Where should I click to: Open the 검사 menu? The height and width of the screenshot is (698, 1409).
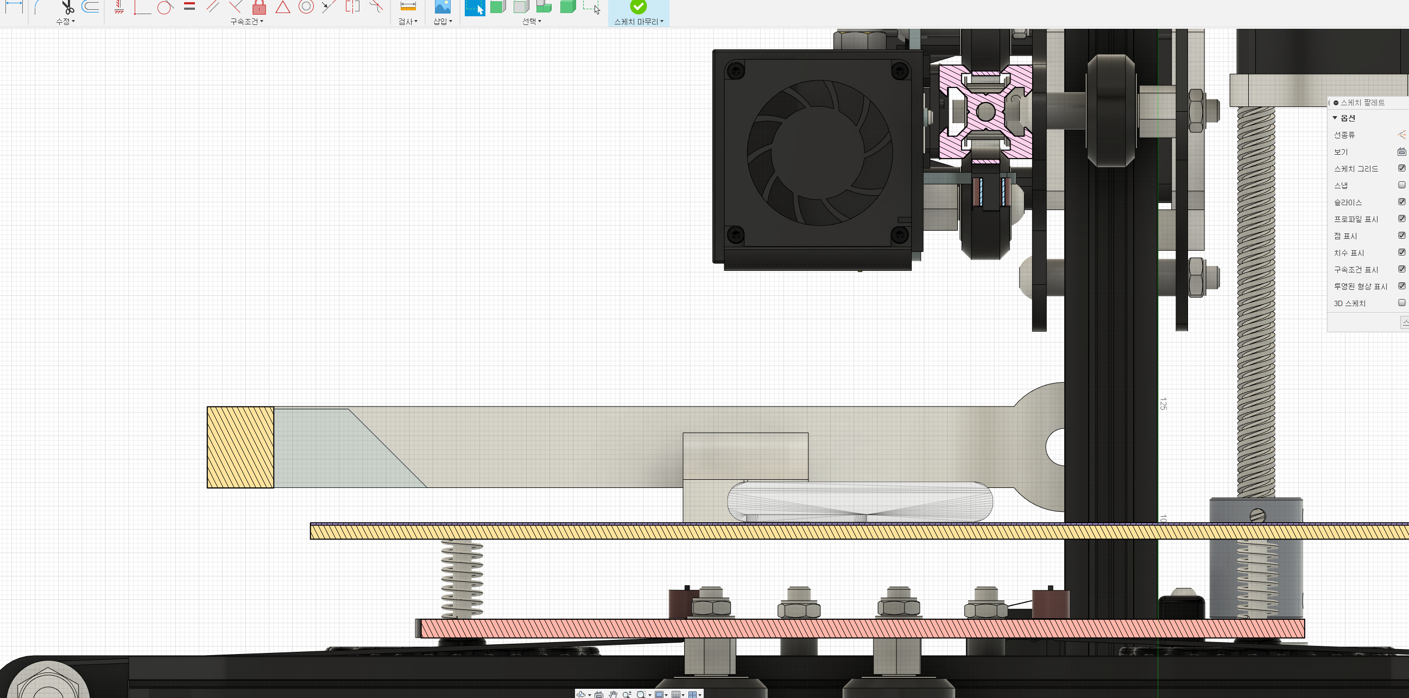407,21
